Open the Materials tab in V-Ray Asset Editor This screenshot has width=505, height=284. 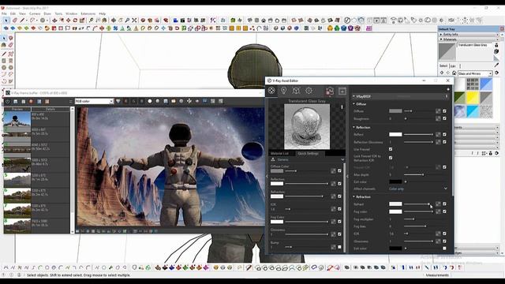pos(271,91)
